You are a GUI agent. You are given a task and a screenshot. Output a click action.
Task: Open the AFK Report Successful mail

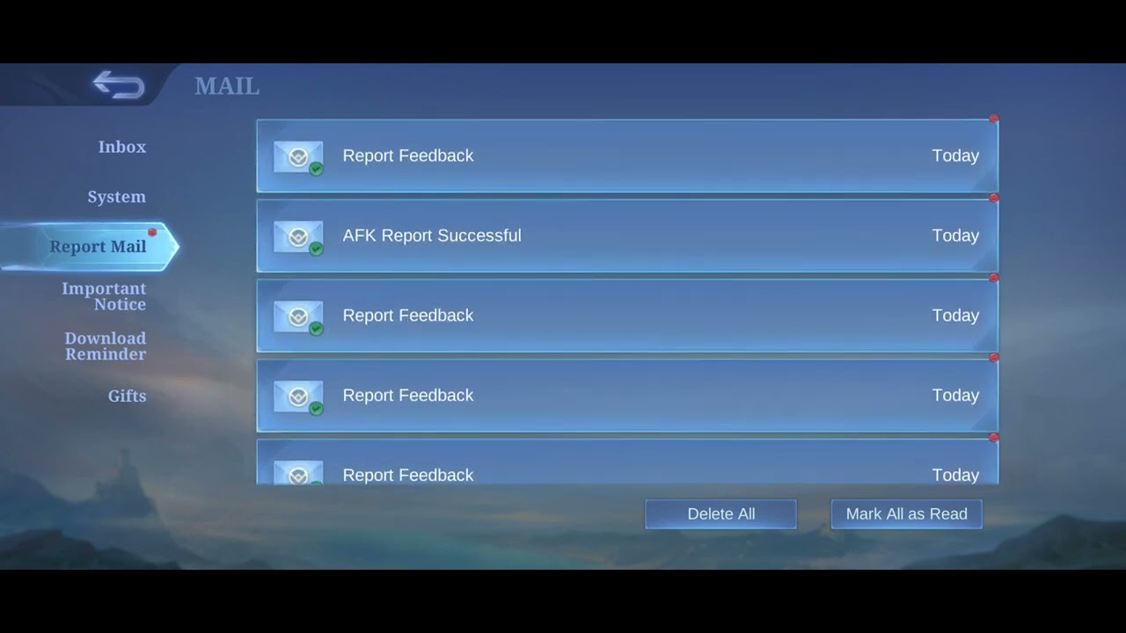coord(627,236)
